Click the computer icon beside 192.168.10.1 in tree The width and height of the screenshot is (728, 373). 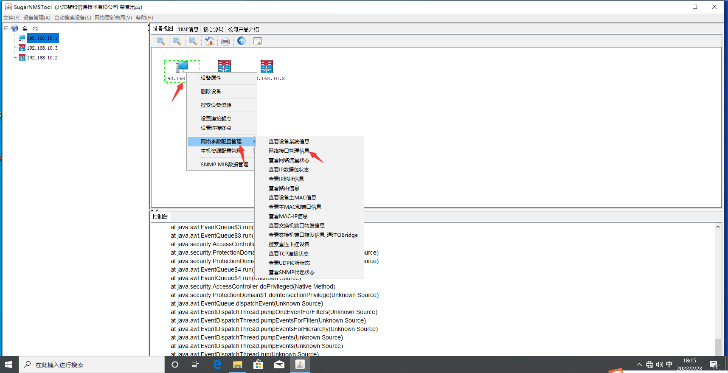[x=22, y=38]
